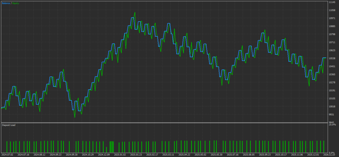Click the 2025.08.05 date label

click(x=249, y=155)
